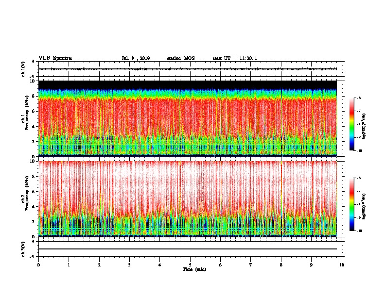Click the "Time (min)" axis label
Screen dimensions: 385x297
point(194,269)
